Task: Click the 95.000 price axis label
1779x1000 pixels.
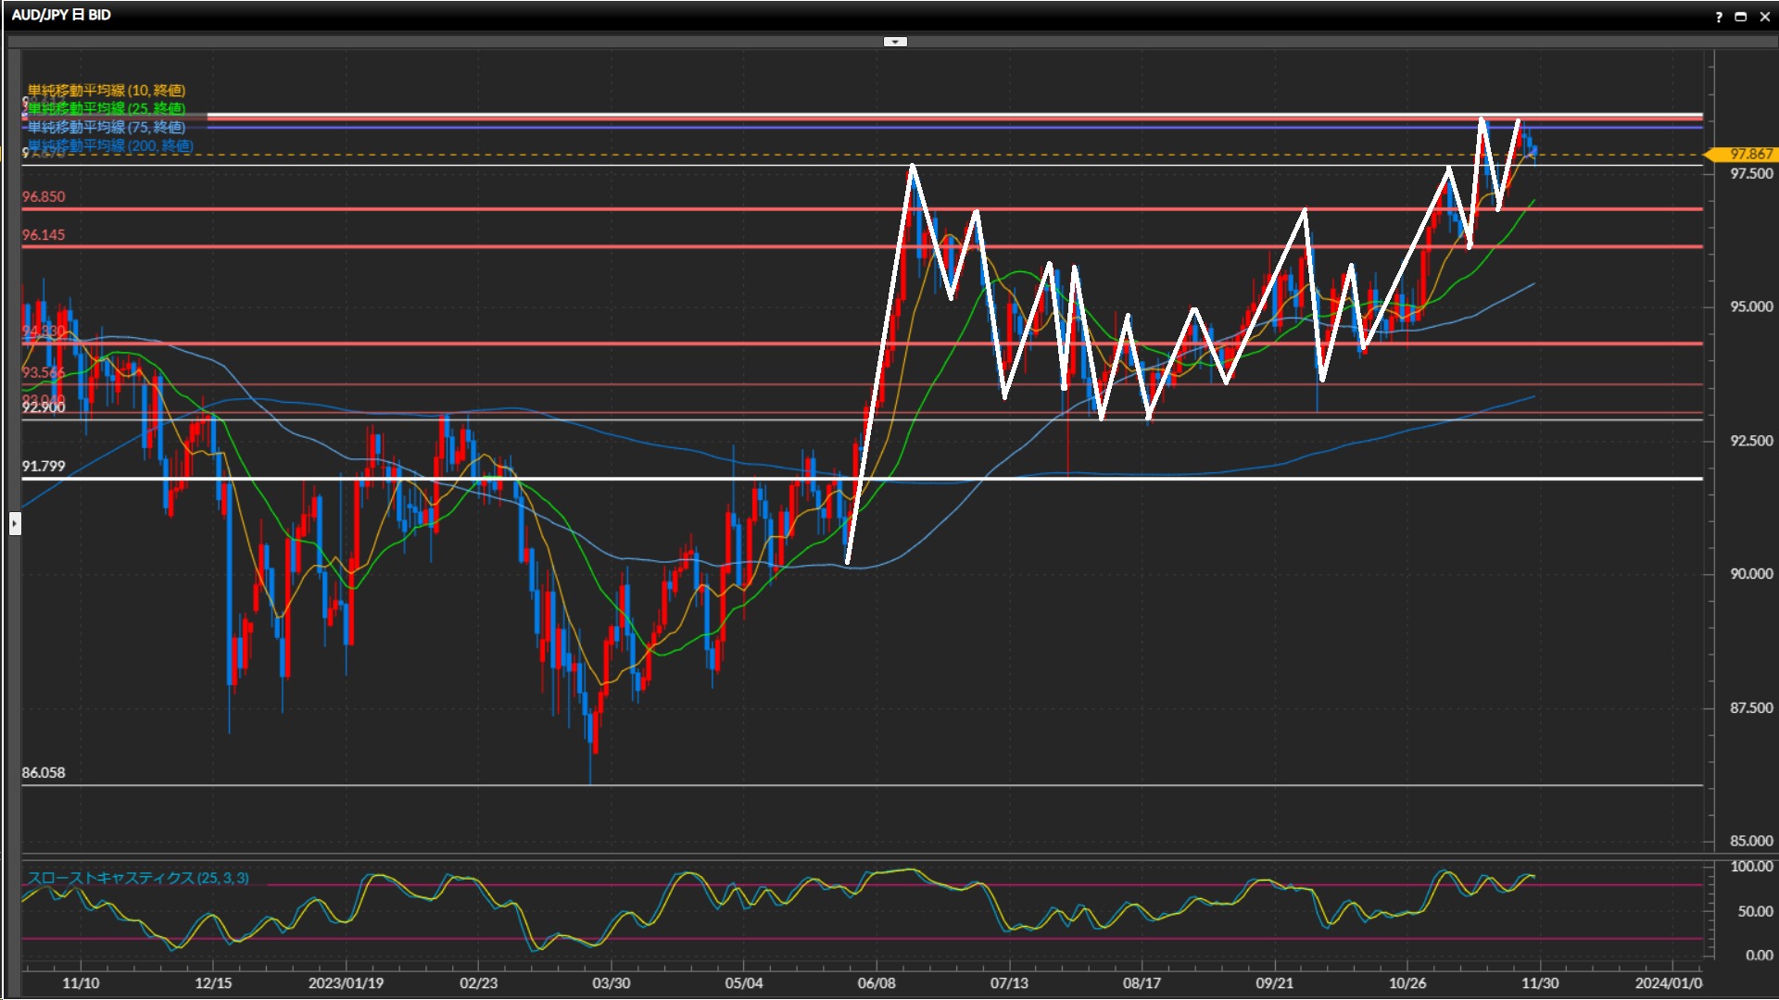Action: [x=1751, y=307]
